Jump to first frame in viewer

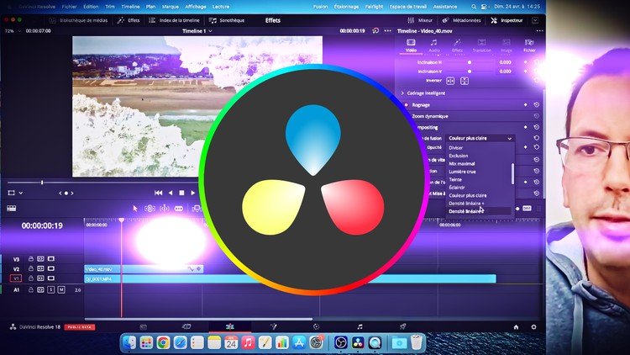[157, 193]
